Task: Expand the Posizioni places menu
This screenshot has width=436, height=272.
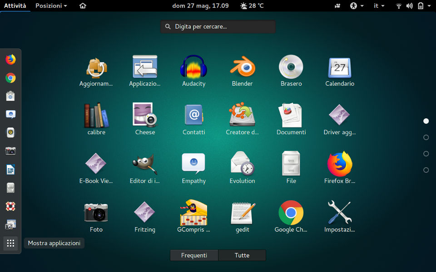Action: (51, 5)
